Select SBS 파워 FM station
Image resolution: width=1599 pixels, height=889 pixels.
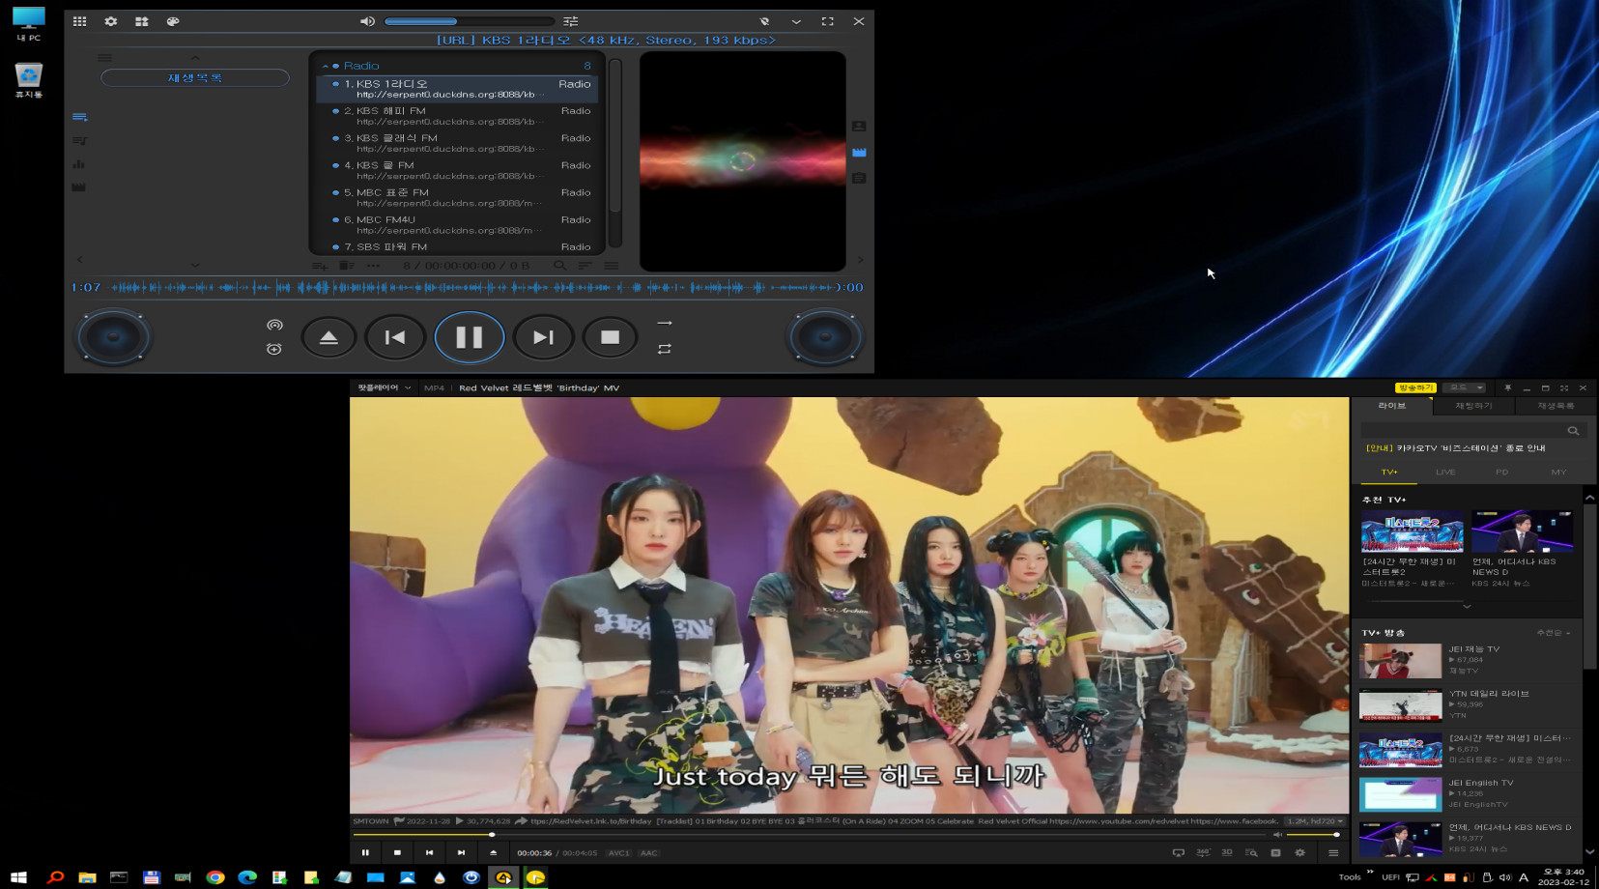(x=457, y=246)
